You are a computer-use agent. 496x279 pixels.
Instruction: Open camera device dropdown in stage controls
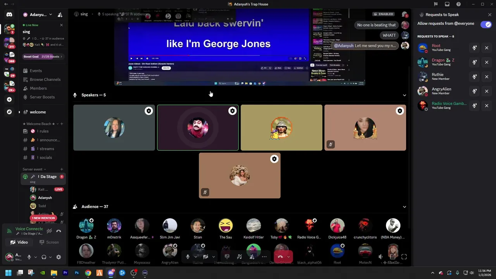click(x=214, y=257)
